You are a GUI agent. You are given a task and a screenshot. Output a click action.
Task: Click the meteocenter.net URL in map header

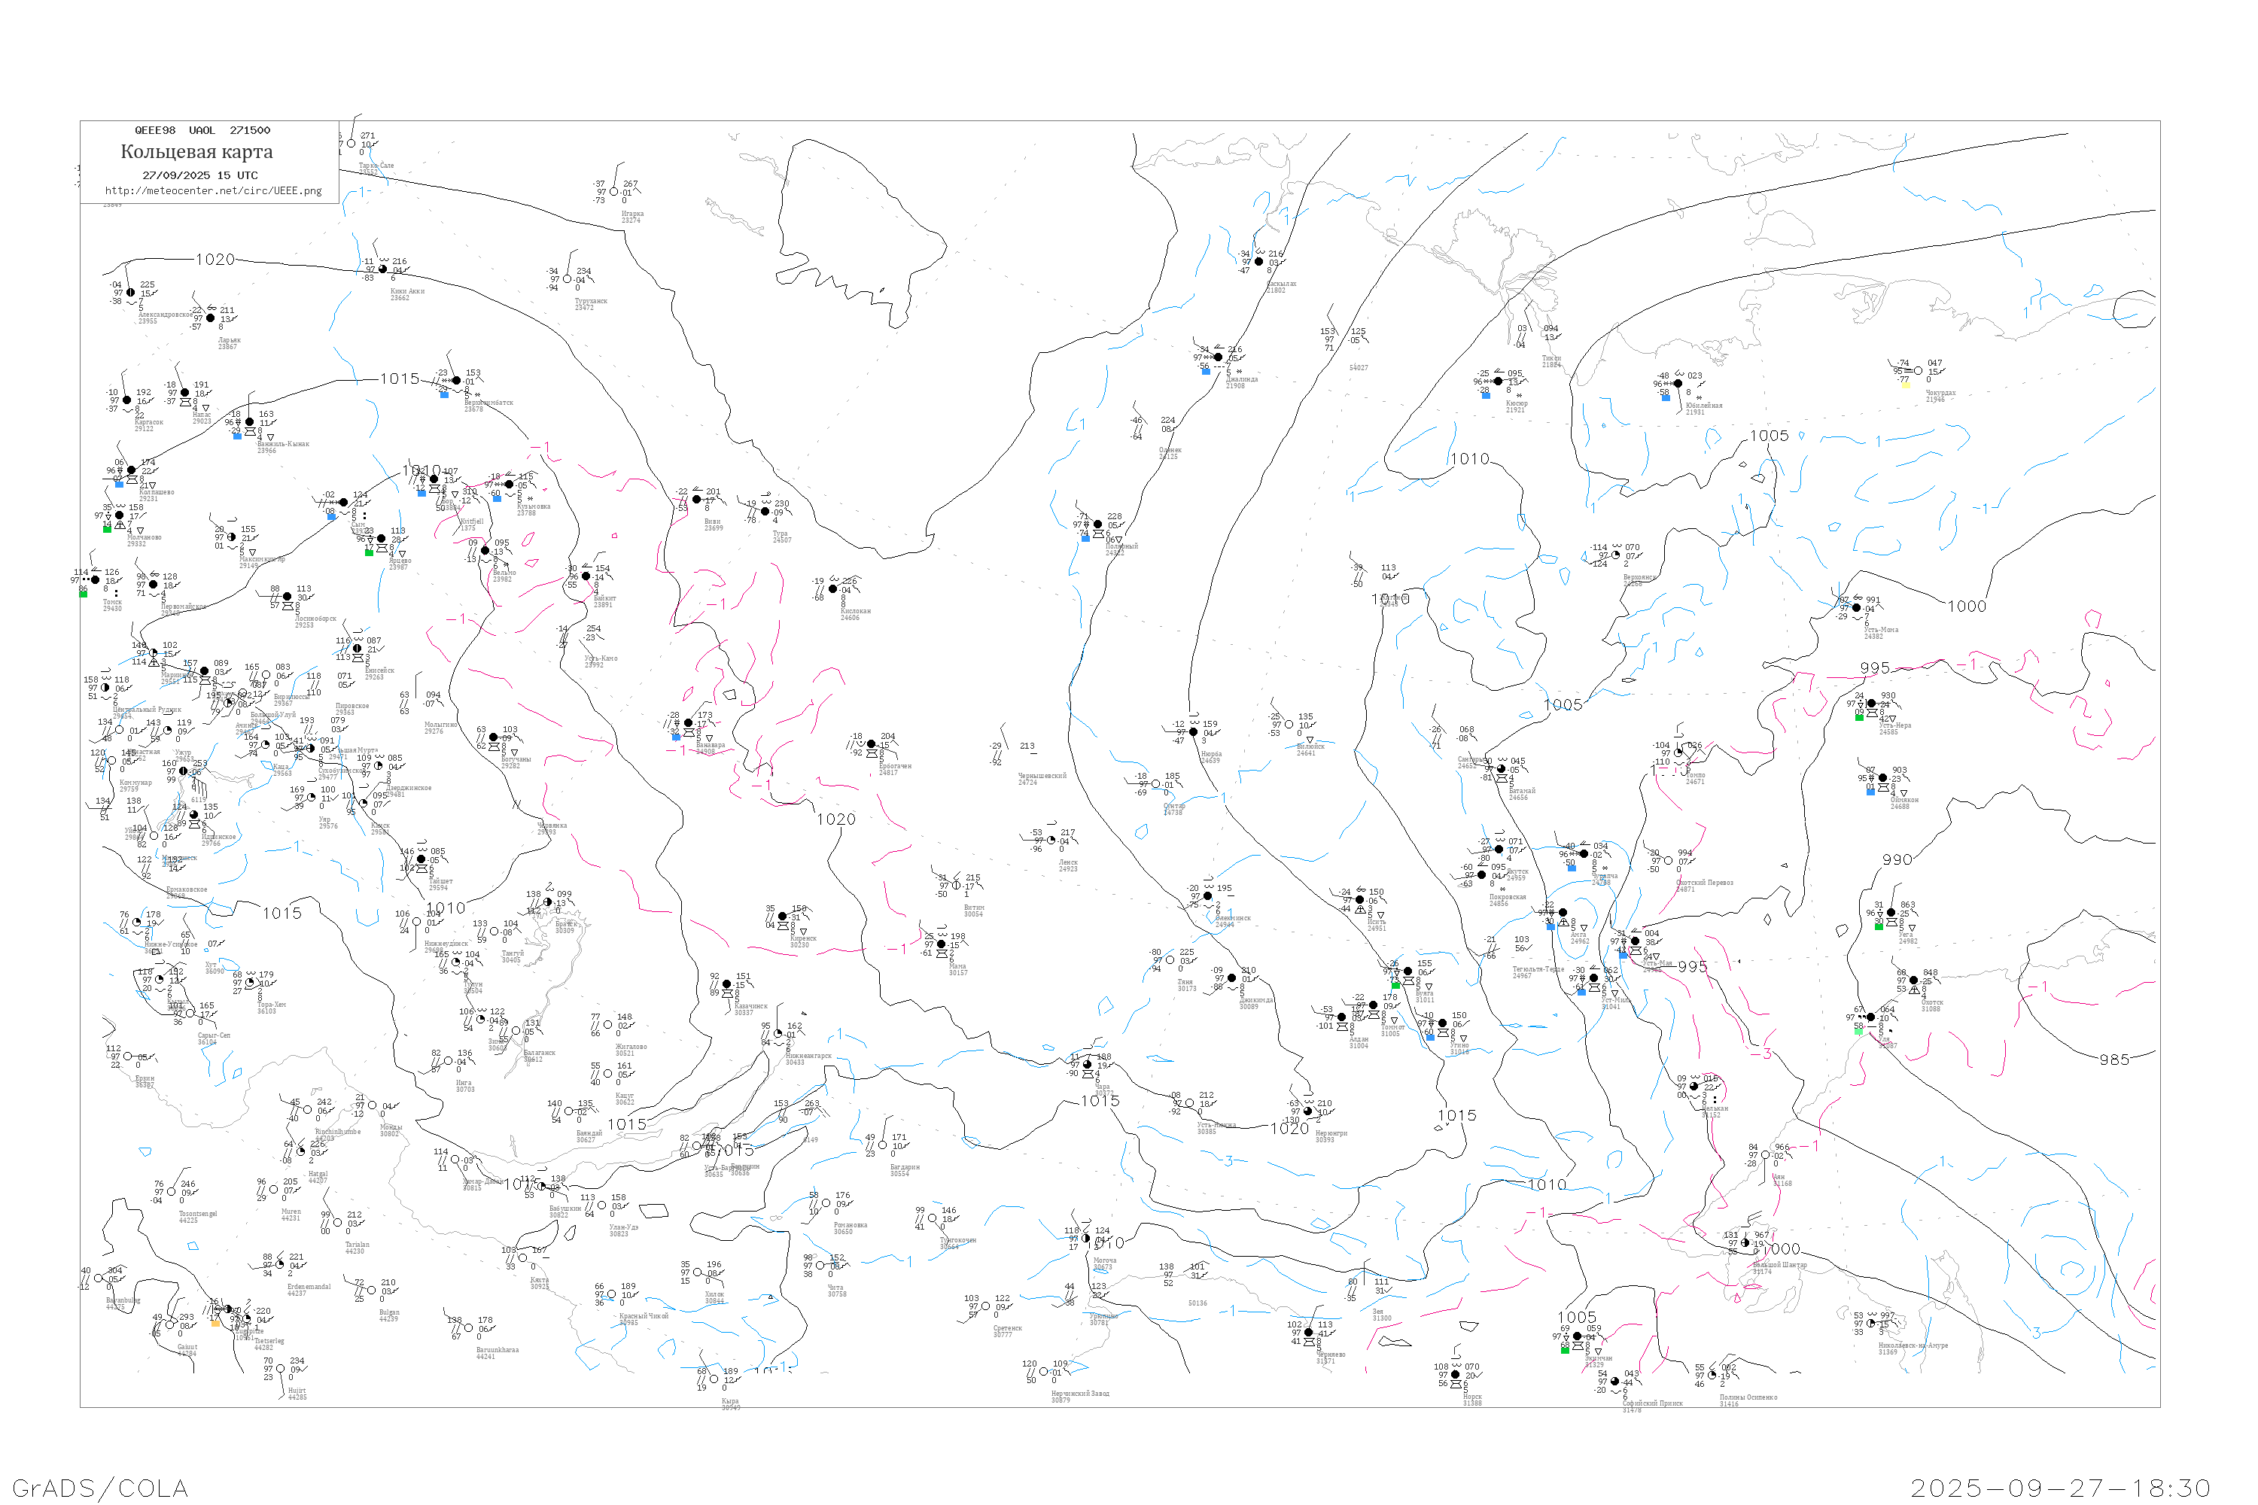point(213,191)
